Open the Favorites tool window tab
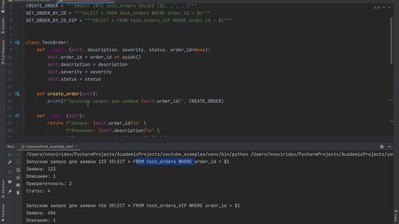 point(2,213)
